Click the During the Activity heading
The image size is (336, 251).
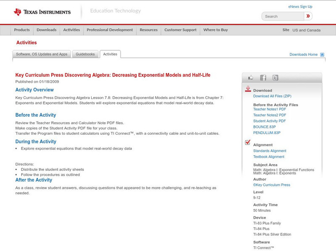36,141
